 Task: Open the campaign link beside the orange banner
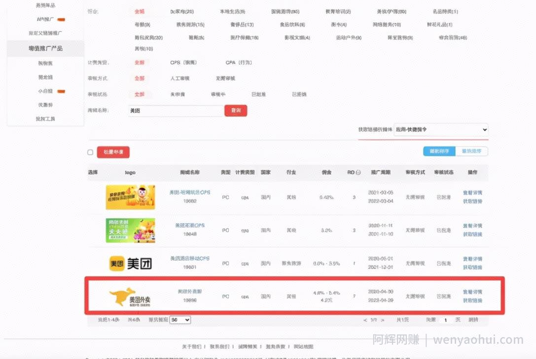tap(190, 193)
